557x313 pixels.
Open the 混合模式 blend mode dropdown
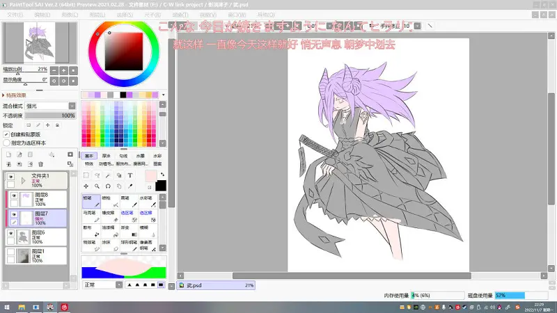pos(50,106)
